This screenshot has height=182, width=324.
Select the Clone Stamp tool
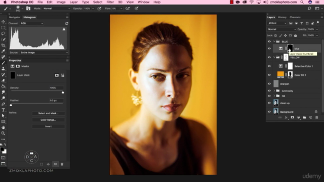coord(3,69)
